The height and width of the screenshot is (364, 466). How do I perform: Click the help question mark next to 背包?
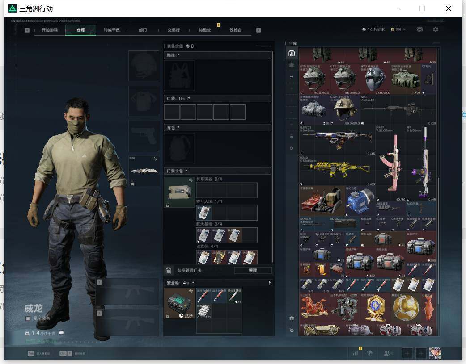tap(178, 128)
